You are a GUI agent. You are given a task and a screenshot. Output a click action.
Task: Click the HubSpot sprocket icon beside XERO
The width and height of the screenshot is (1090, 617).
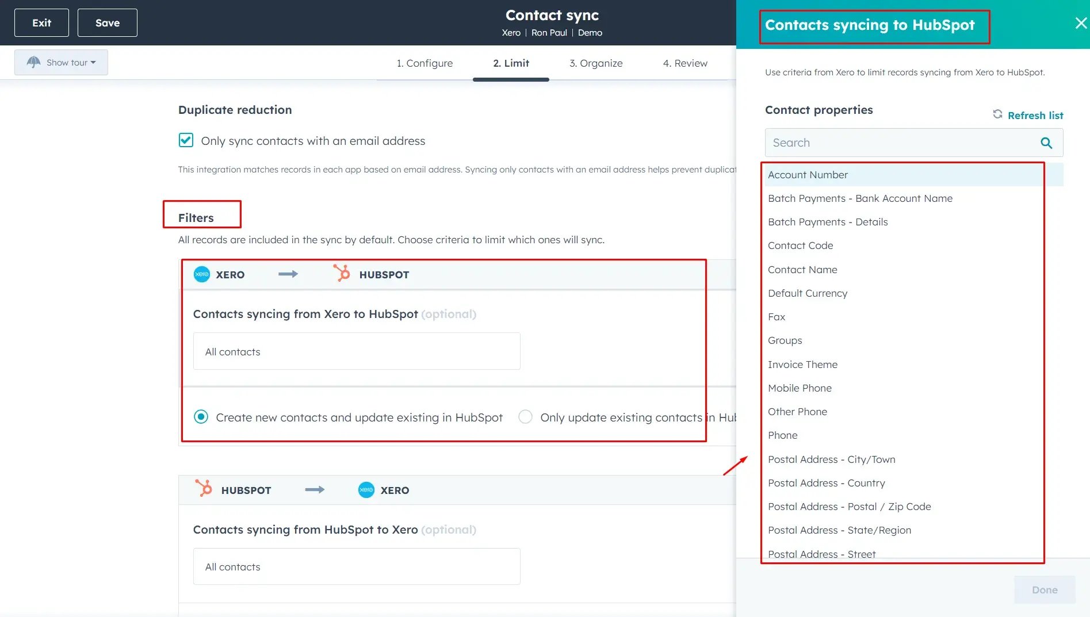341,274
